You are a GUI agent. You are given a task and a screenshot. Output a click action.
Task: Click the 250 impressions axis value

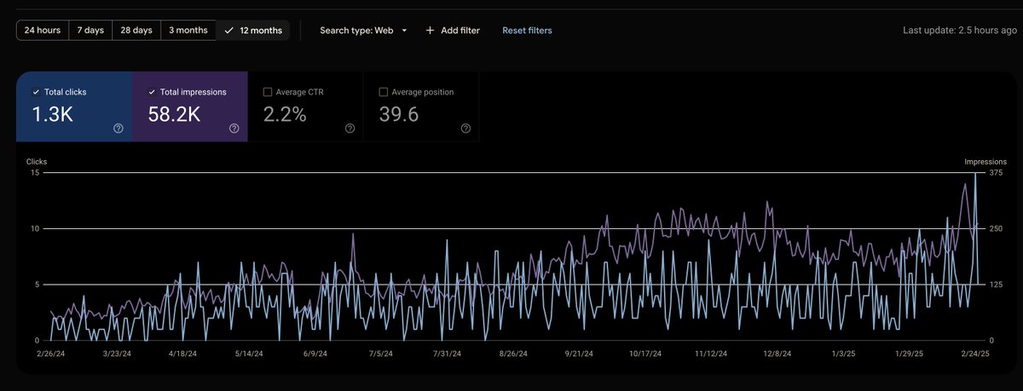click(x=997, y=228)
